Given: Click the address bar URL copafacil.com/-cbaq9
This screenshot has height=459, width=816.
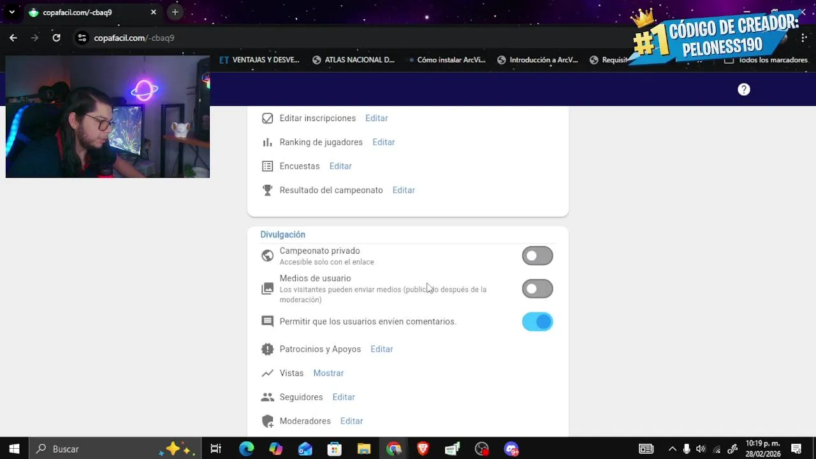Looking at the screenshot, I should pyautogui.click(x=134, y=38).
